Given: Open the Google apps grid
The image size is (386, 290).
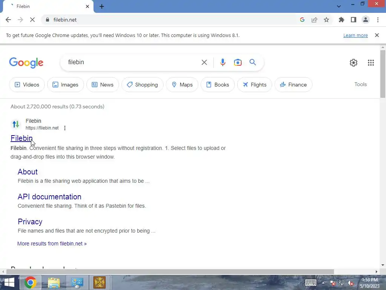Looking at the screenshot, I should pyautogui.click(x=371, y=63).
